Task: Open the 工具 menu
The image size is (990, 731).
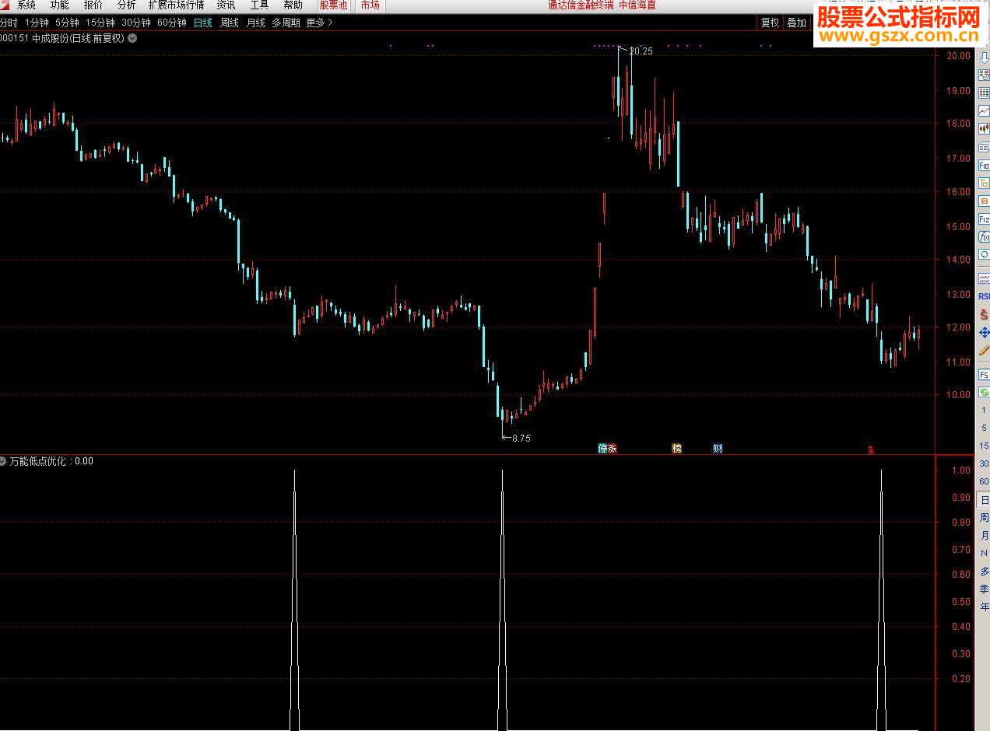Action: point(259,5)
